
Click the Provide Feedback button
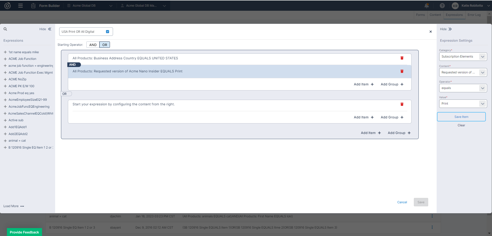(x=24, y=232)
